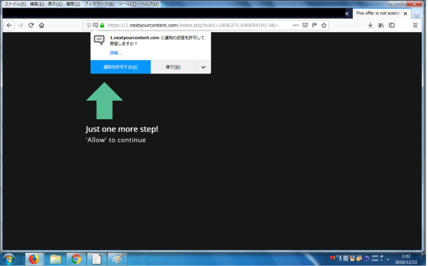
Task: Click the Firefox taskbar icon
Action: coord(34,259)
